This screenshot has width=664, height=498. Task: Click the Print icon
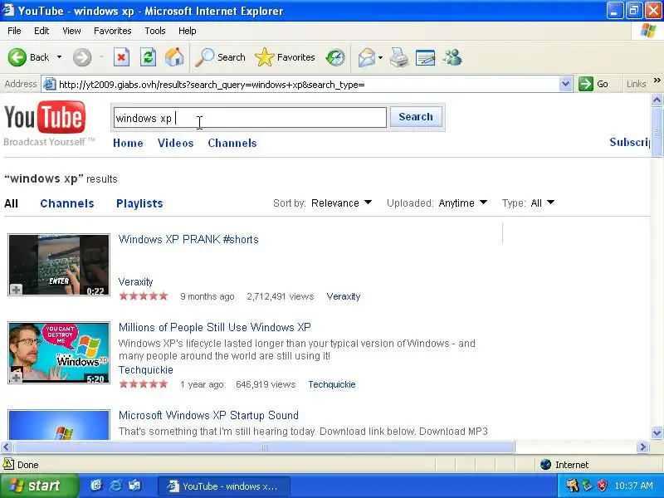pos(399,57)
